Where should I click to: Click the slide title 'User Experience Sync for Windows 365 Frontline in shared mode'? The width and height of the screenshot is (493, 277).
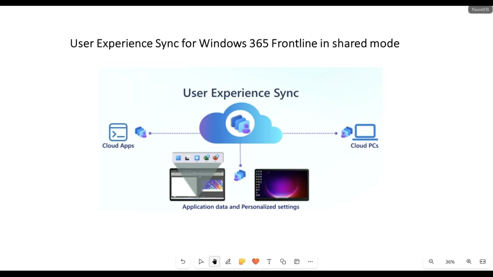[235, 43]
